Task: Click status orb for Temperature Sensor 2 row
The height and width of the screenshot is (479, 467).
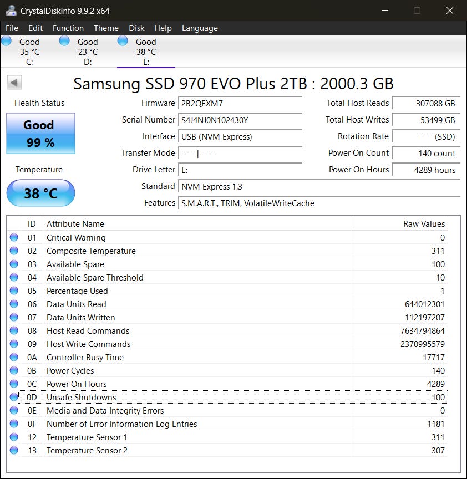Action: pos(14,450)
